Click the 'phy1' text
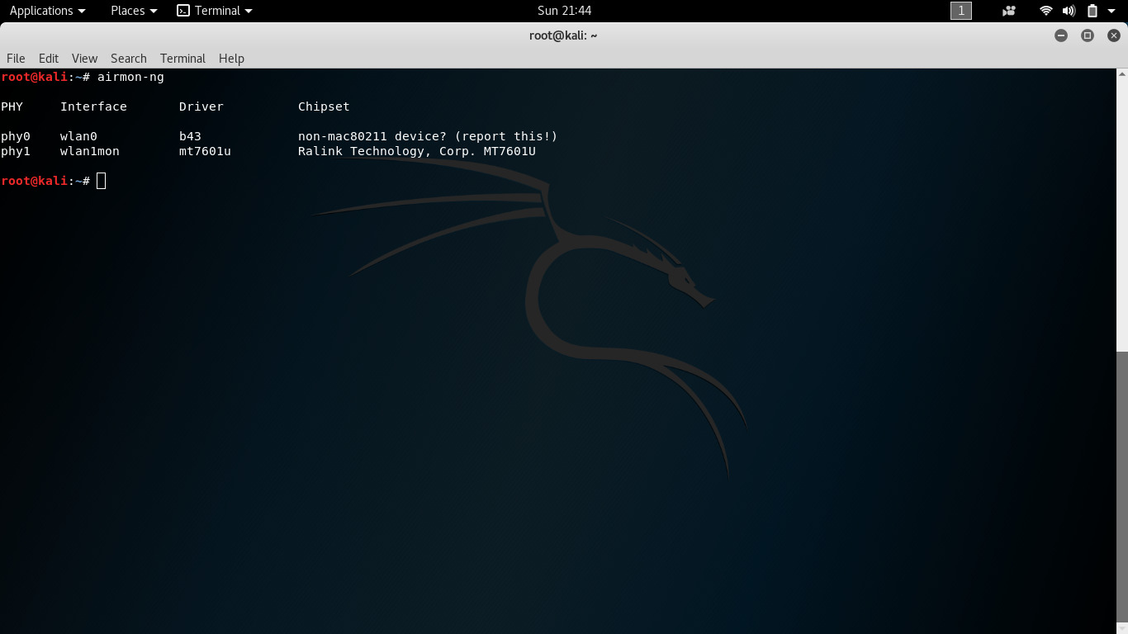Image resolution: width=1128 pixels, height=634 pixels. pos(16,151)
